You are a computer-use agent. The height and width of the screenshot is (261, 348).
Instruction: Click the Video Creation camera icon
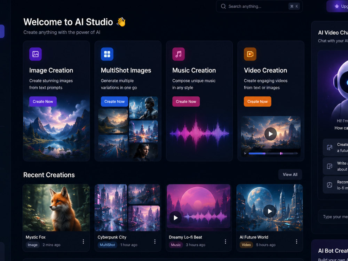pyautogui.click(x=250, y=54)
